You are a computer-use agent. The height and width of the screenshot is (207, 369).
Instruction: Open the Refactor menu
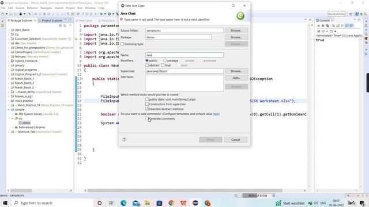point(32,8)
